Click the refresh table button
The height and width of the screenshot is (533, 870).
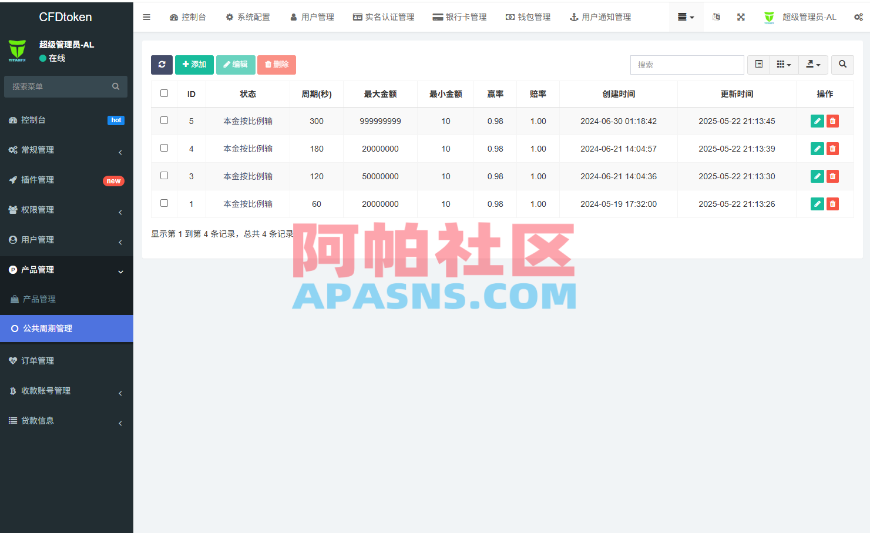162,65
